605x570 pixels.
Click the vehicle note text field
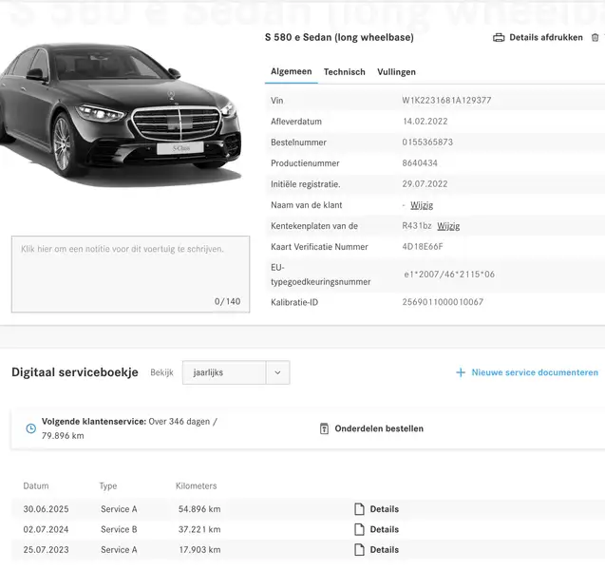point(130,274)
